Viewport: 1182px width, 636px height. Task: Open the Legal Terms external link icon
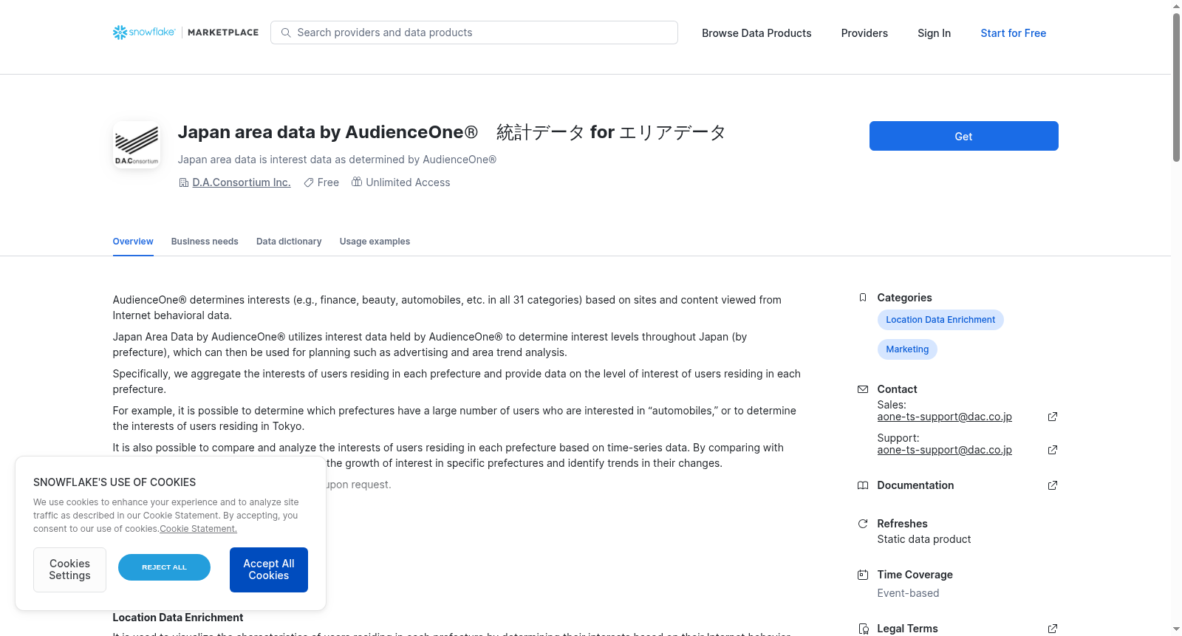point(1053,629)
